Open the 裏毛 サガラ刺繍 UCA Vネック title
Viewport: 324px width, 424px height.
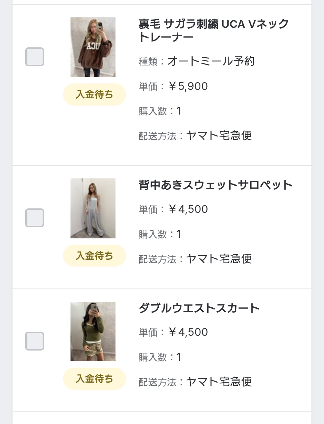[x=213, y=30]
